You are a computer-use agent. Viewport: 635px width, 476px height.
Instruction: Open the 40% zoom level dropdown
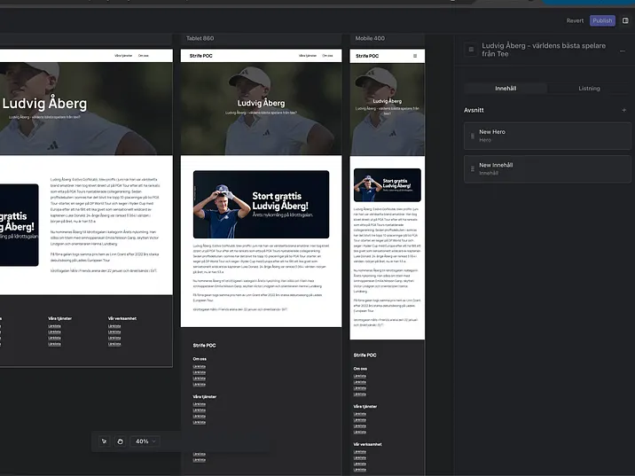(145, 441)
